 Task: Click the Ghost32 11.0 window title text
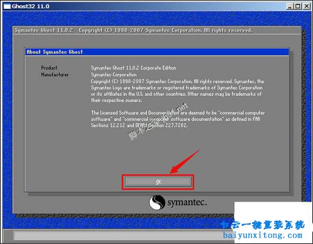[31, 6]
